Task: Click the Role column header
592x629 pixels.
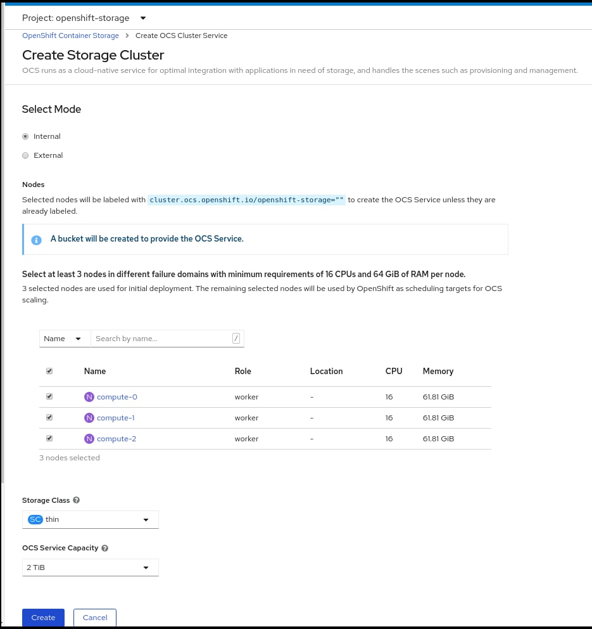Action: tap(242, 371)
